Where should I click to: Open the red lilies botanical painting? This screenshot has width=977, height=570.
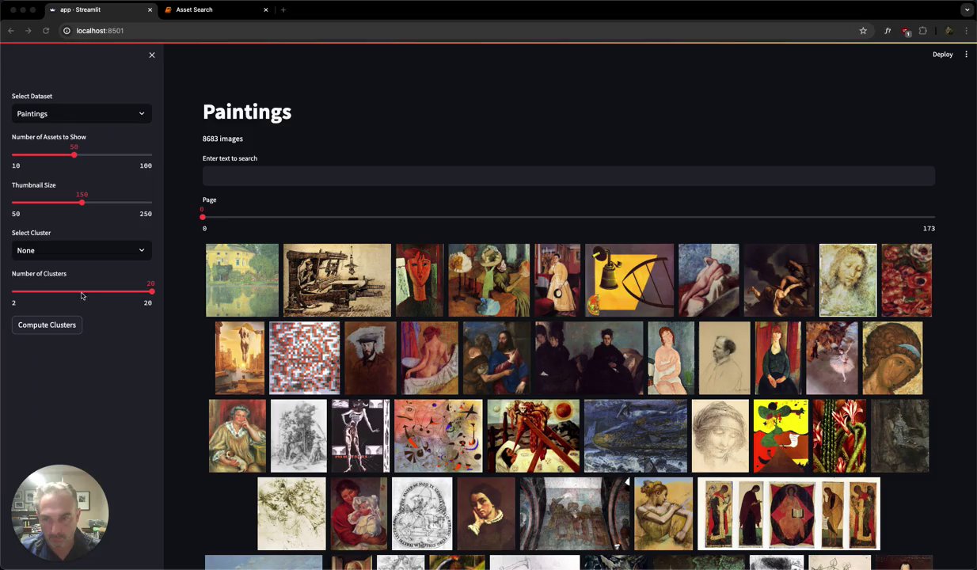[840, 436]
